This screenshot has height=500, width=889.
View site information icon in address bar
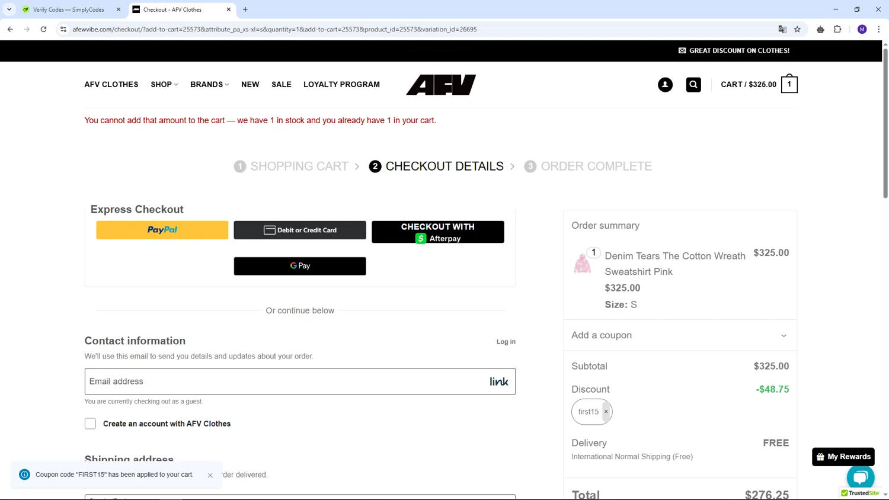63,29
